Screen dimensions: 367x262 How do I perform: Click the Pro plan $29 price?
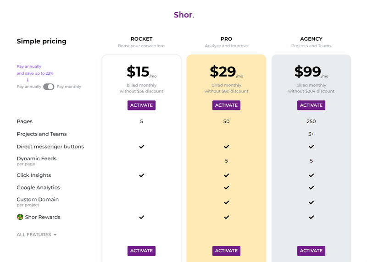223,71
